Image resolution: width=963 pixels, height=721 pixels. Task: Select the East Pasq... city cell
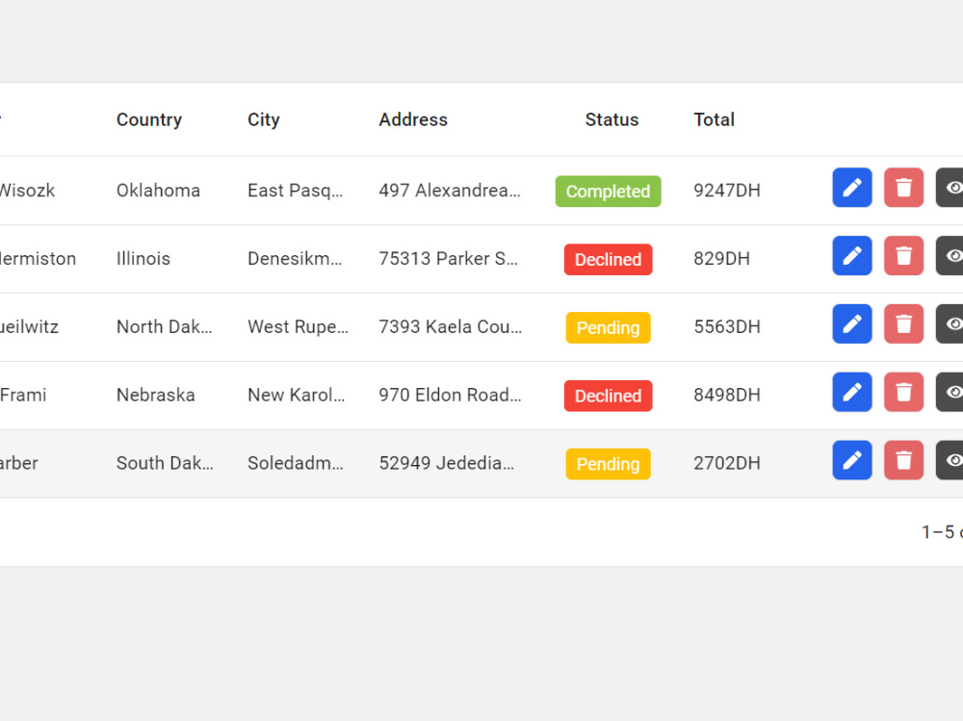pyautogui.click(x=296, y=191)
